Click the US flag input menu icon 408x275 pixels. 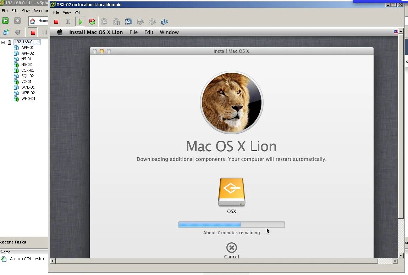pos(396,32)
